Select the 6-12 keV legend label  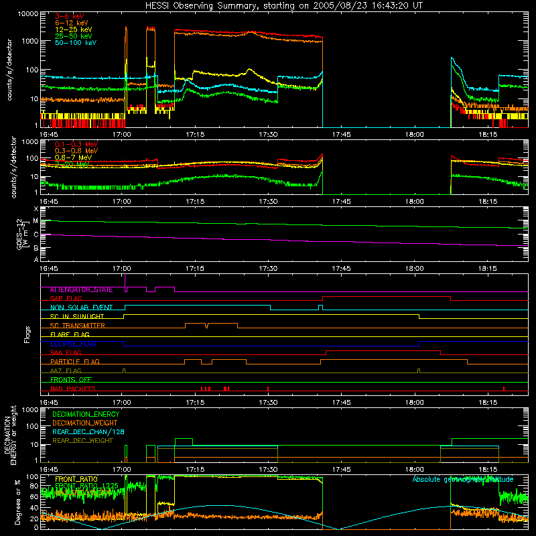pos(72,23)
